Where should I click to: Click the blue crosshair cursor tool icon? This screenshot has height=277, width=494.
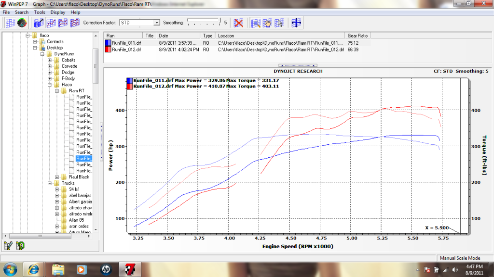click(296, 23)
